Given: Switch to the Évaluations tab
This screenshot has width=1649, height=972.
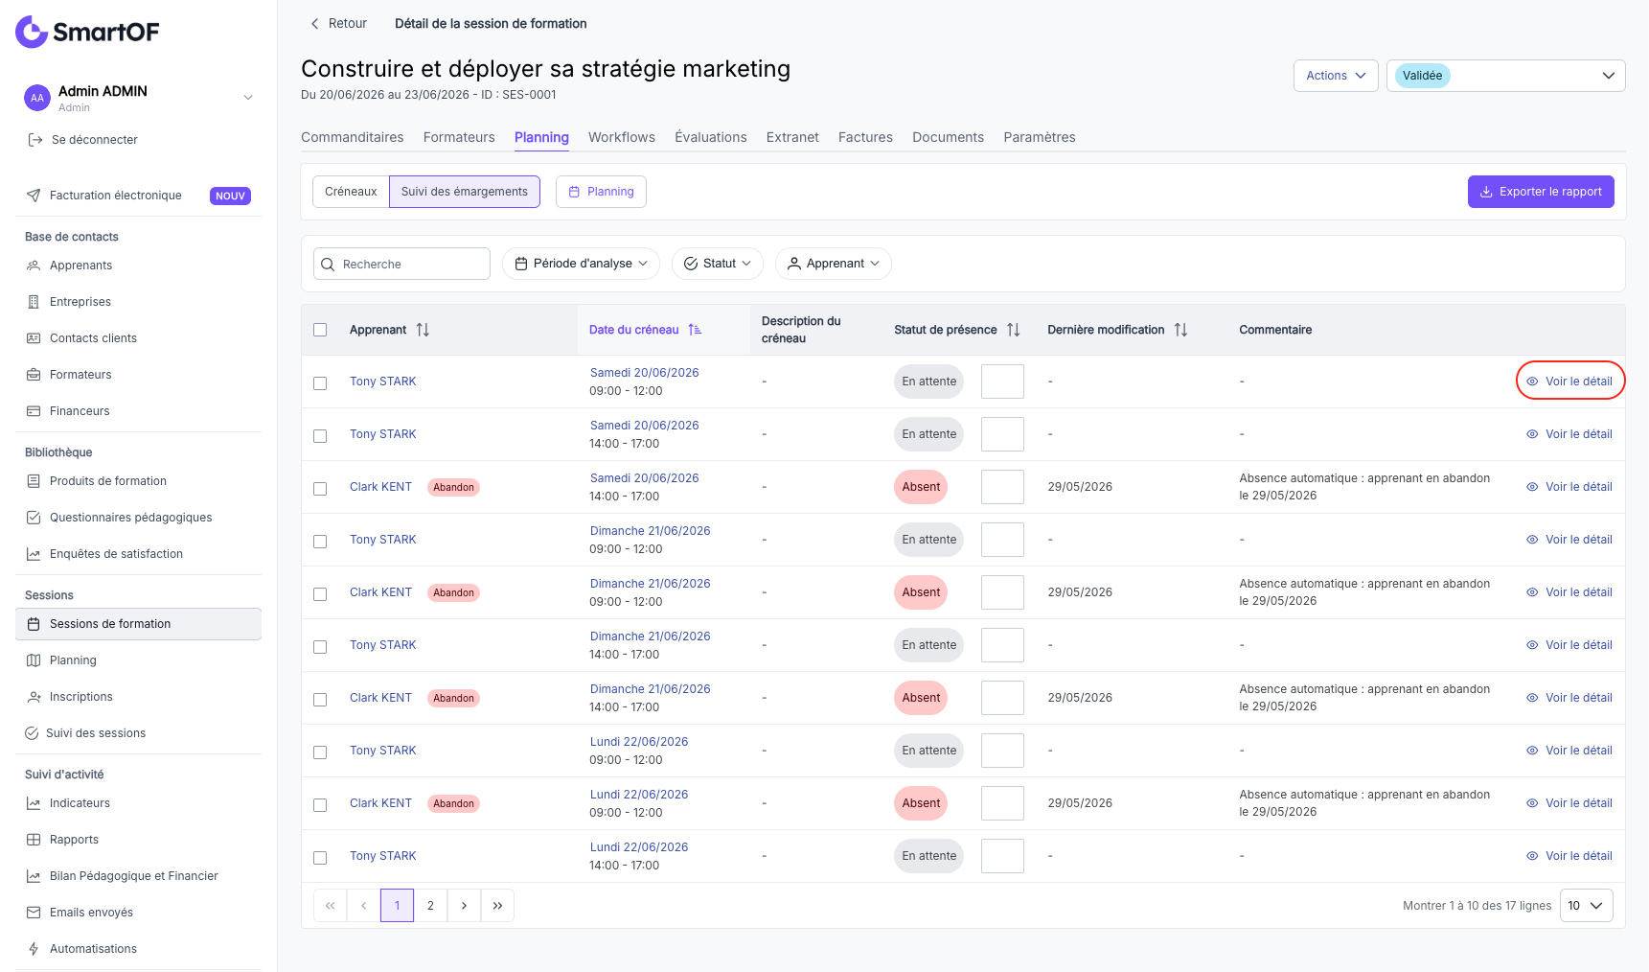Looking at the screenshot, I should pos(710,137).
